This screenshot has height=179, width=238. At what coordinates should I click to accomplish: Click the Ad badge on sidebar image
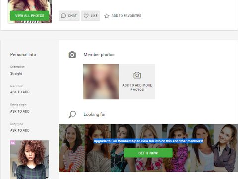click(x=13, y=143)
